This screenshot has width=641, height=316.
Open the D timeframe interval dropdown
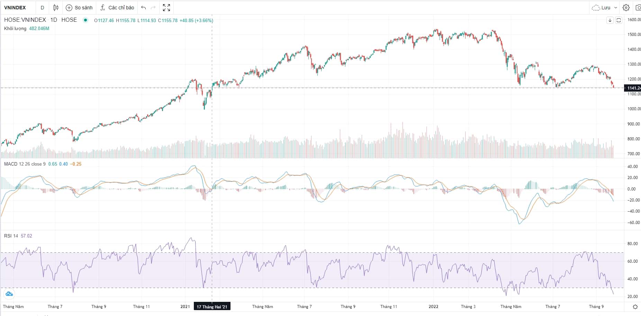(43, 8)
